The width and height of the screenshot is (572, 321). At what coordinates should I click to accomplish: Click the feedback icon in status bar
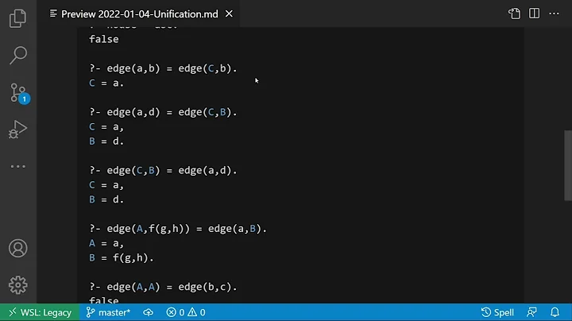pos(531,312)
